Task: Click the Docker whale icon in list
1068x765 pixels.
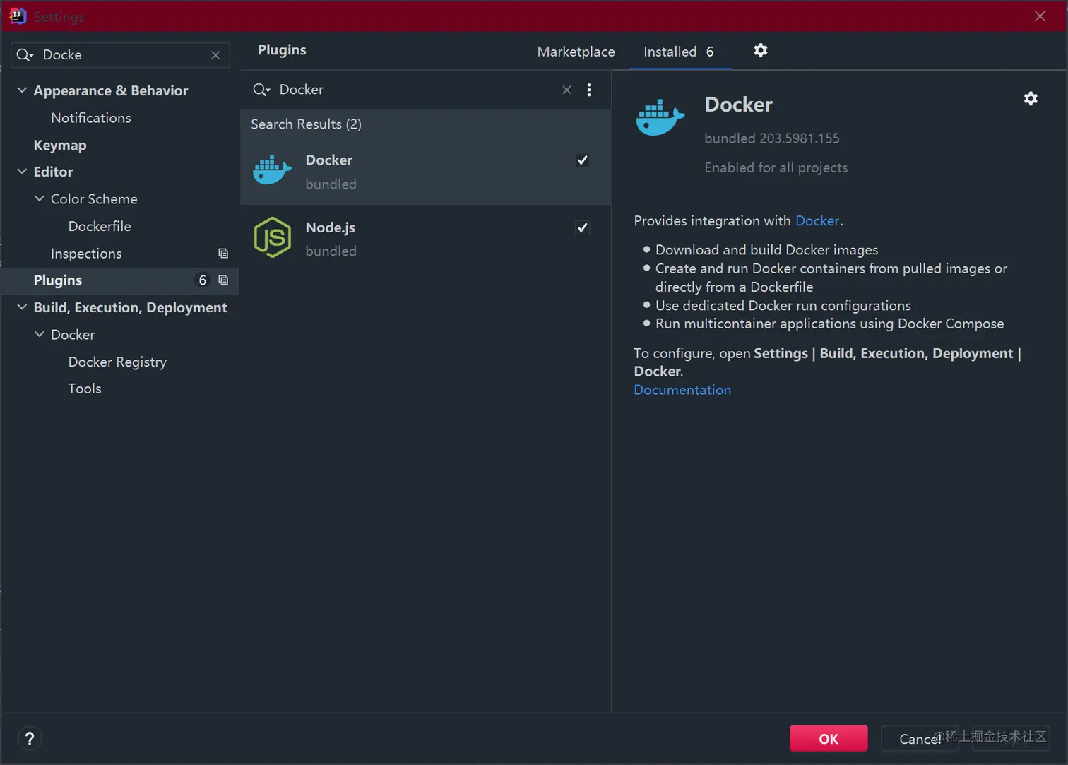Action: tap(272, 171)
